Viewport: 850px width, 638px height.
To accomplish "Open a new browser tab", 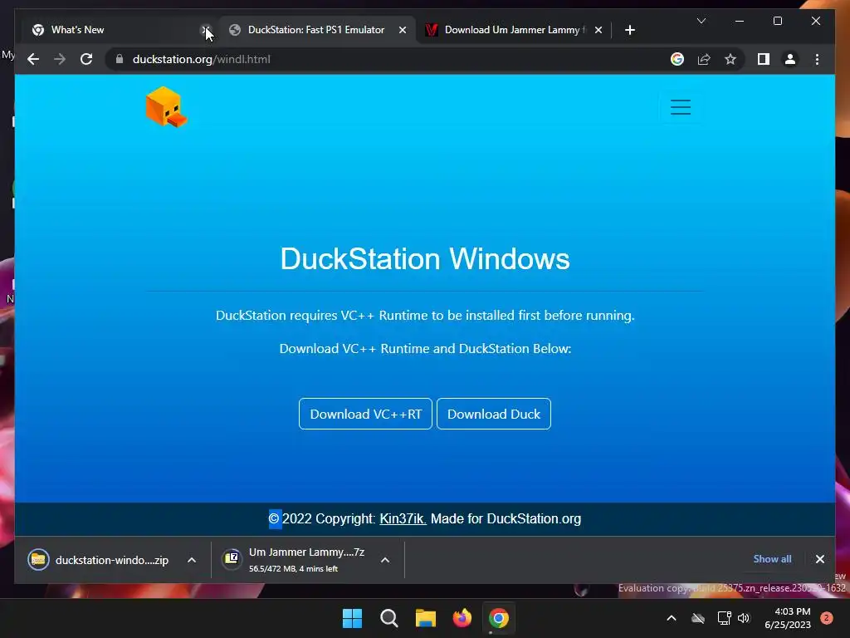I will pos(629,30).
